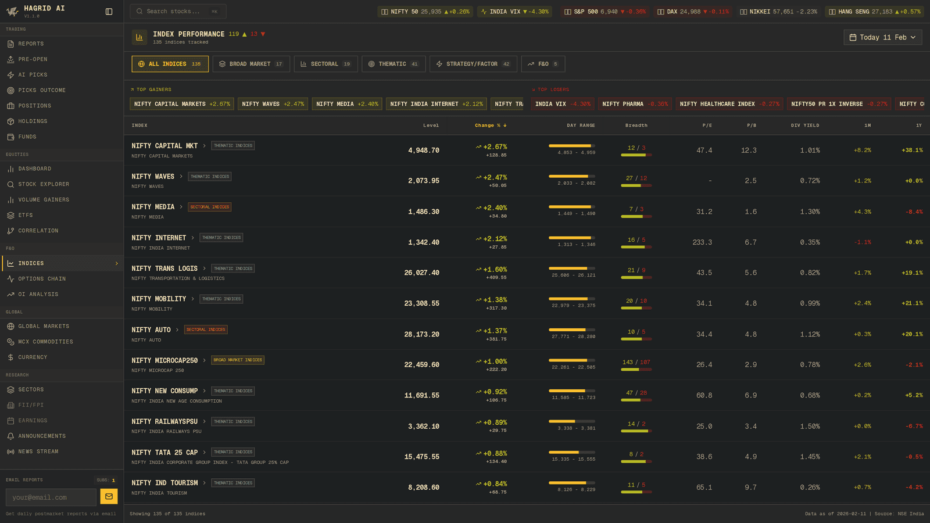Screen dimensions: 930x523
Task: Click the NIFTY 50 ticker in header
Action: pos(425,12)
